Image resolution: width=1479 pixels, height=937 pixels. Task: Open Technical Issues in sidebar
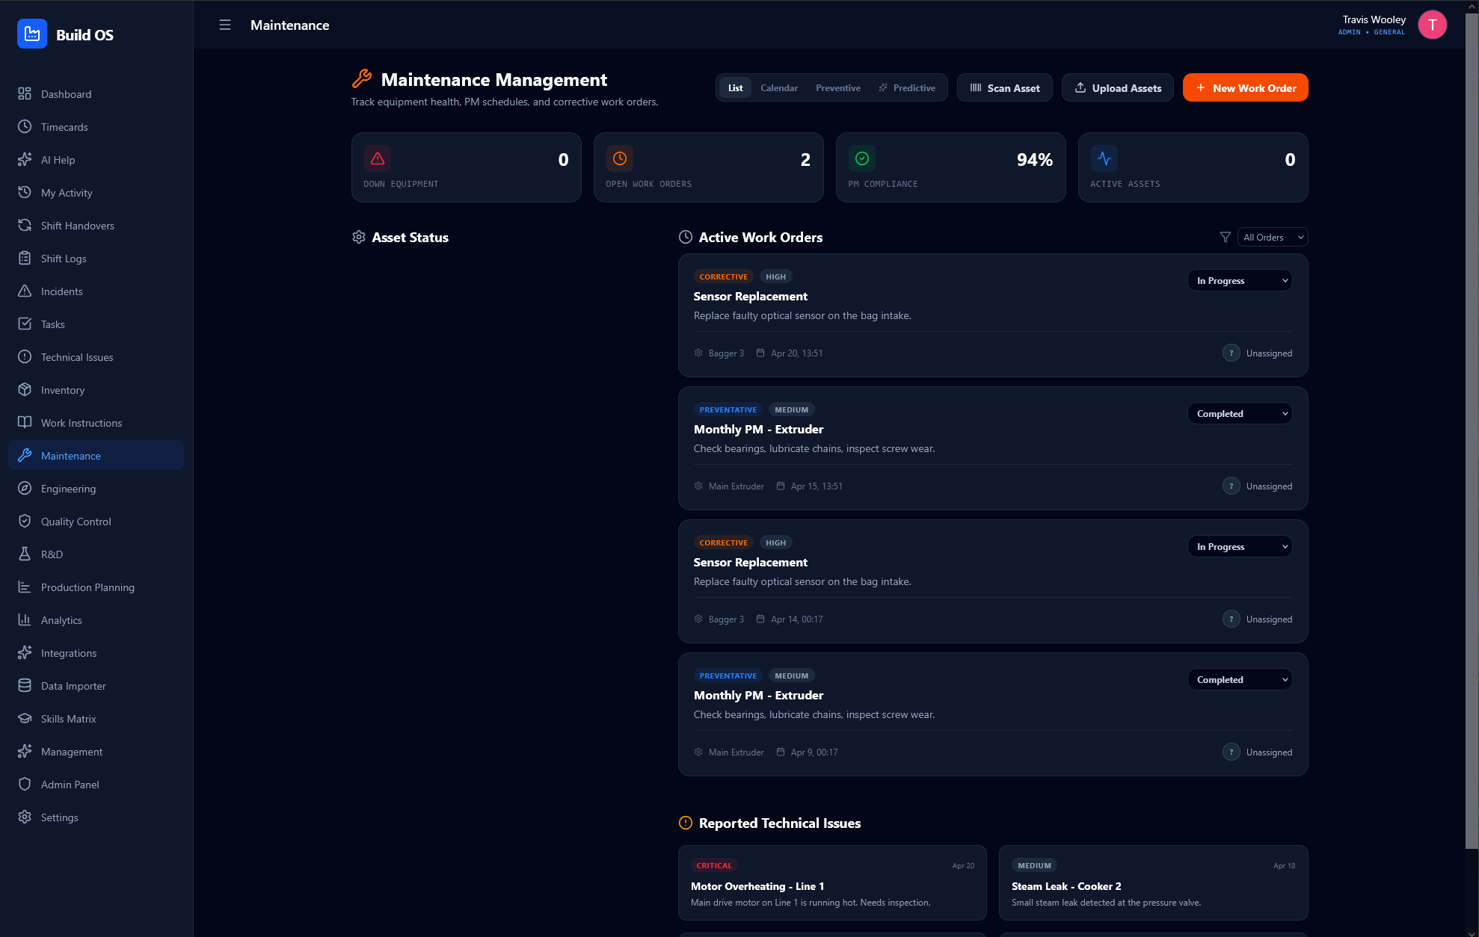[x=96, y=357]
